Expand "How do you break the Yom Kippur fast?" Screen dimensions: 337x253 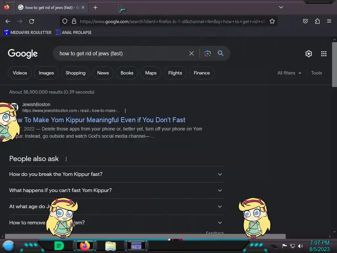(x=116, y=174)
